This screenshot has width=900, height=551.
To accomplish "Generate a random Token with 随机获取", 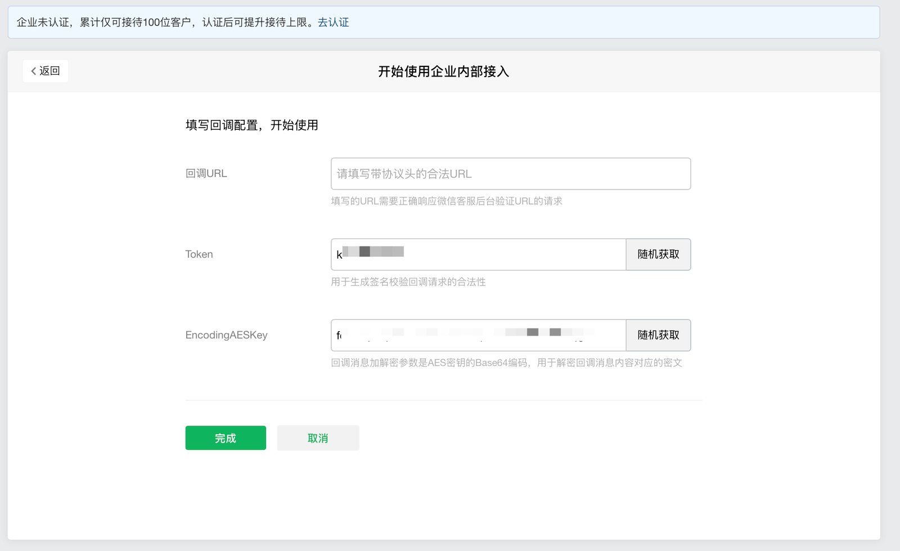I will pos(658,255).
